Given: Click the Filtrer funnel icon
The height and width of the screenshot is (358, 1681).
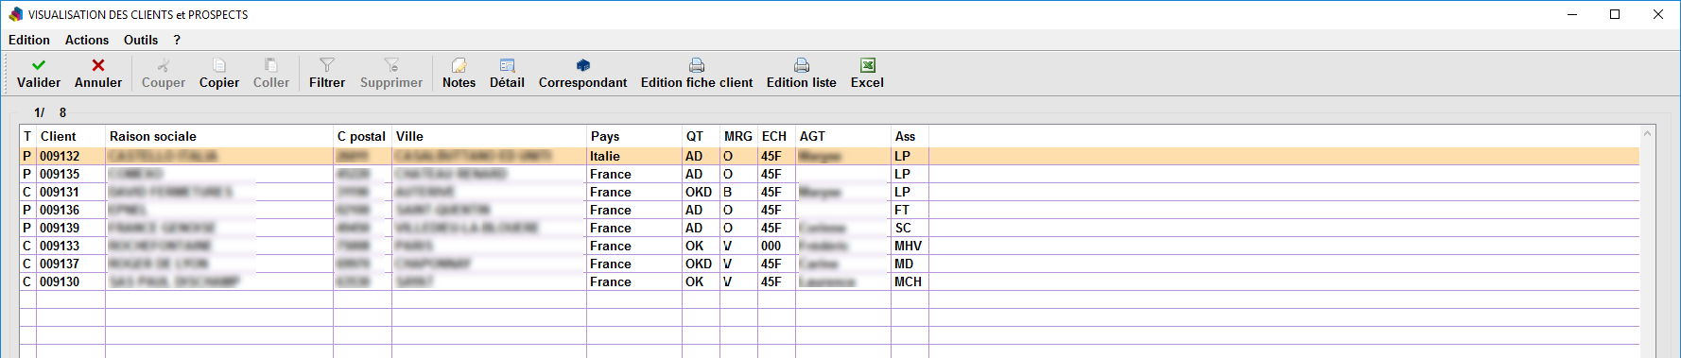Looking at the screenshot, I should pos(327,65).
